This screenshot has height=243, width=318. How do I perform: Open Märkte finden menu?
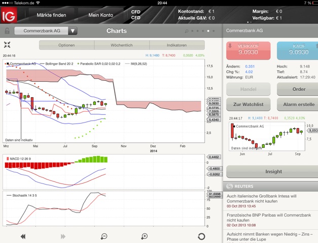tap(51, 15)
